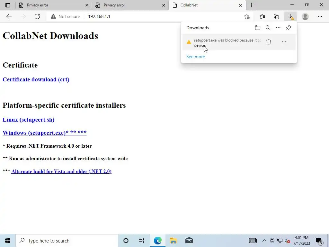Show hidden system tray icons

click(264, 241)
